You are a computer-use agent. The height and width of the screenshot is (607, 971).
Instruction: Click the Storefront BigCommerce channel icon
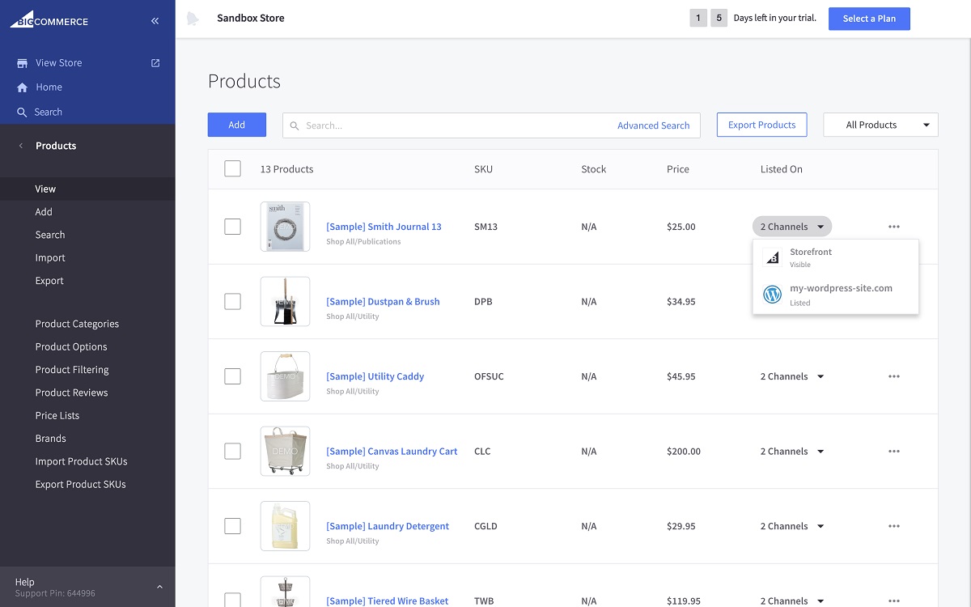tap(772, 257)
